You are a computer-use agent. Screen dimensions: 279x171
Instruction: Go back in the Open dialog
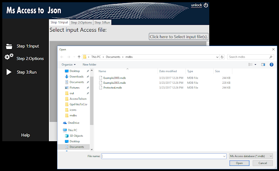[x=62, y=57]
